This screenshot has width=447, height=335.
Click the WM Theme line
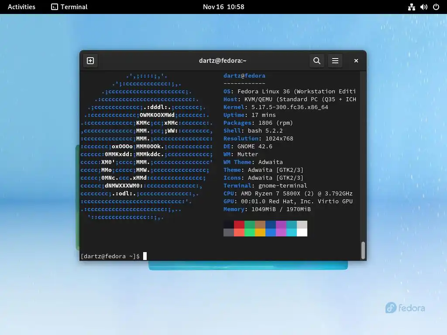click(x=253, y=162)
